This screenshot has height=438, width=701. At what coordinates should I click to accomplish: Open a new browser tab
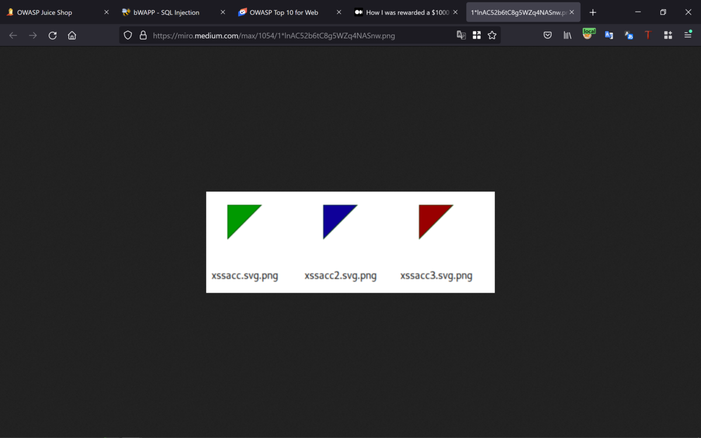point(593,12)
